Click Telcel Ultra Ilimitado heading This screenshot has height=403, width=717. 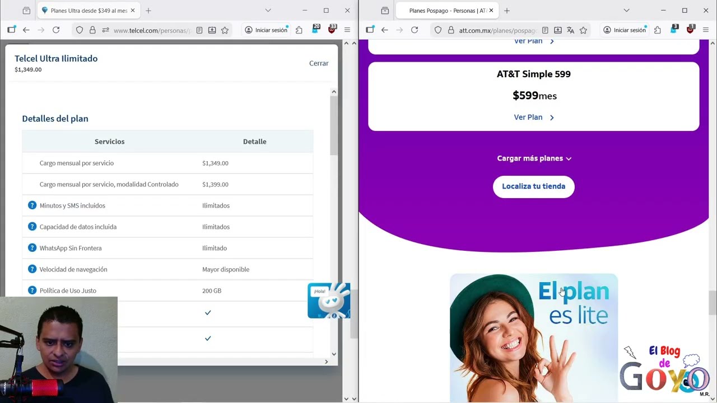[x=56, y=58]
